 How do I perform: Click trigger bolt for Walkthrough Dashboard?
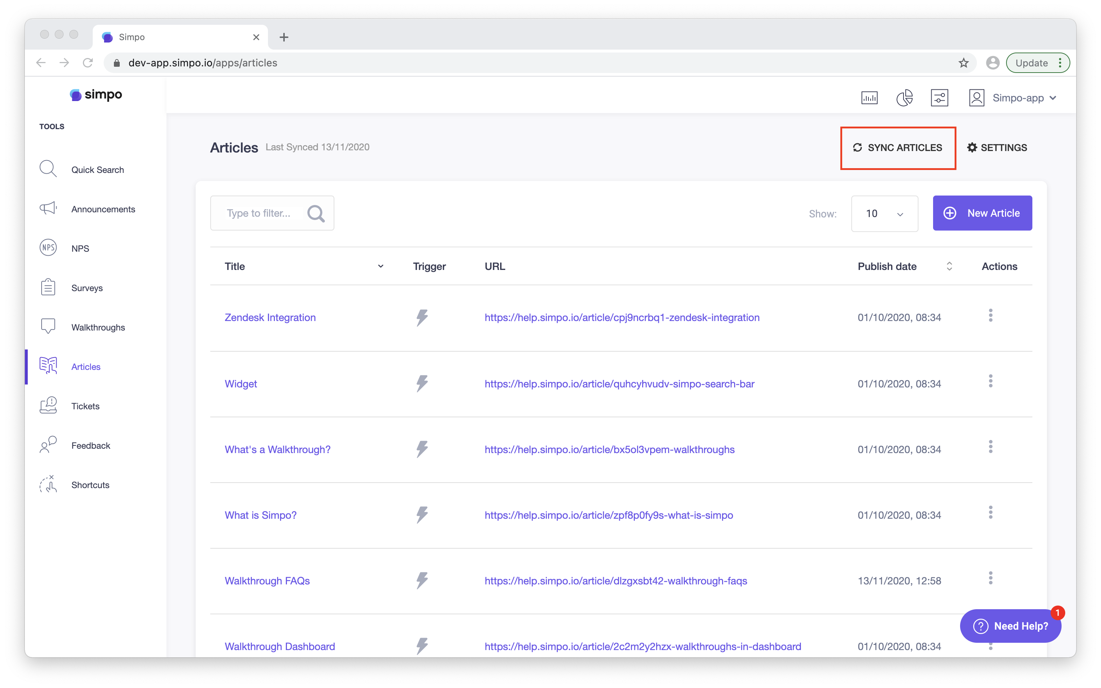422,646
